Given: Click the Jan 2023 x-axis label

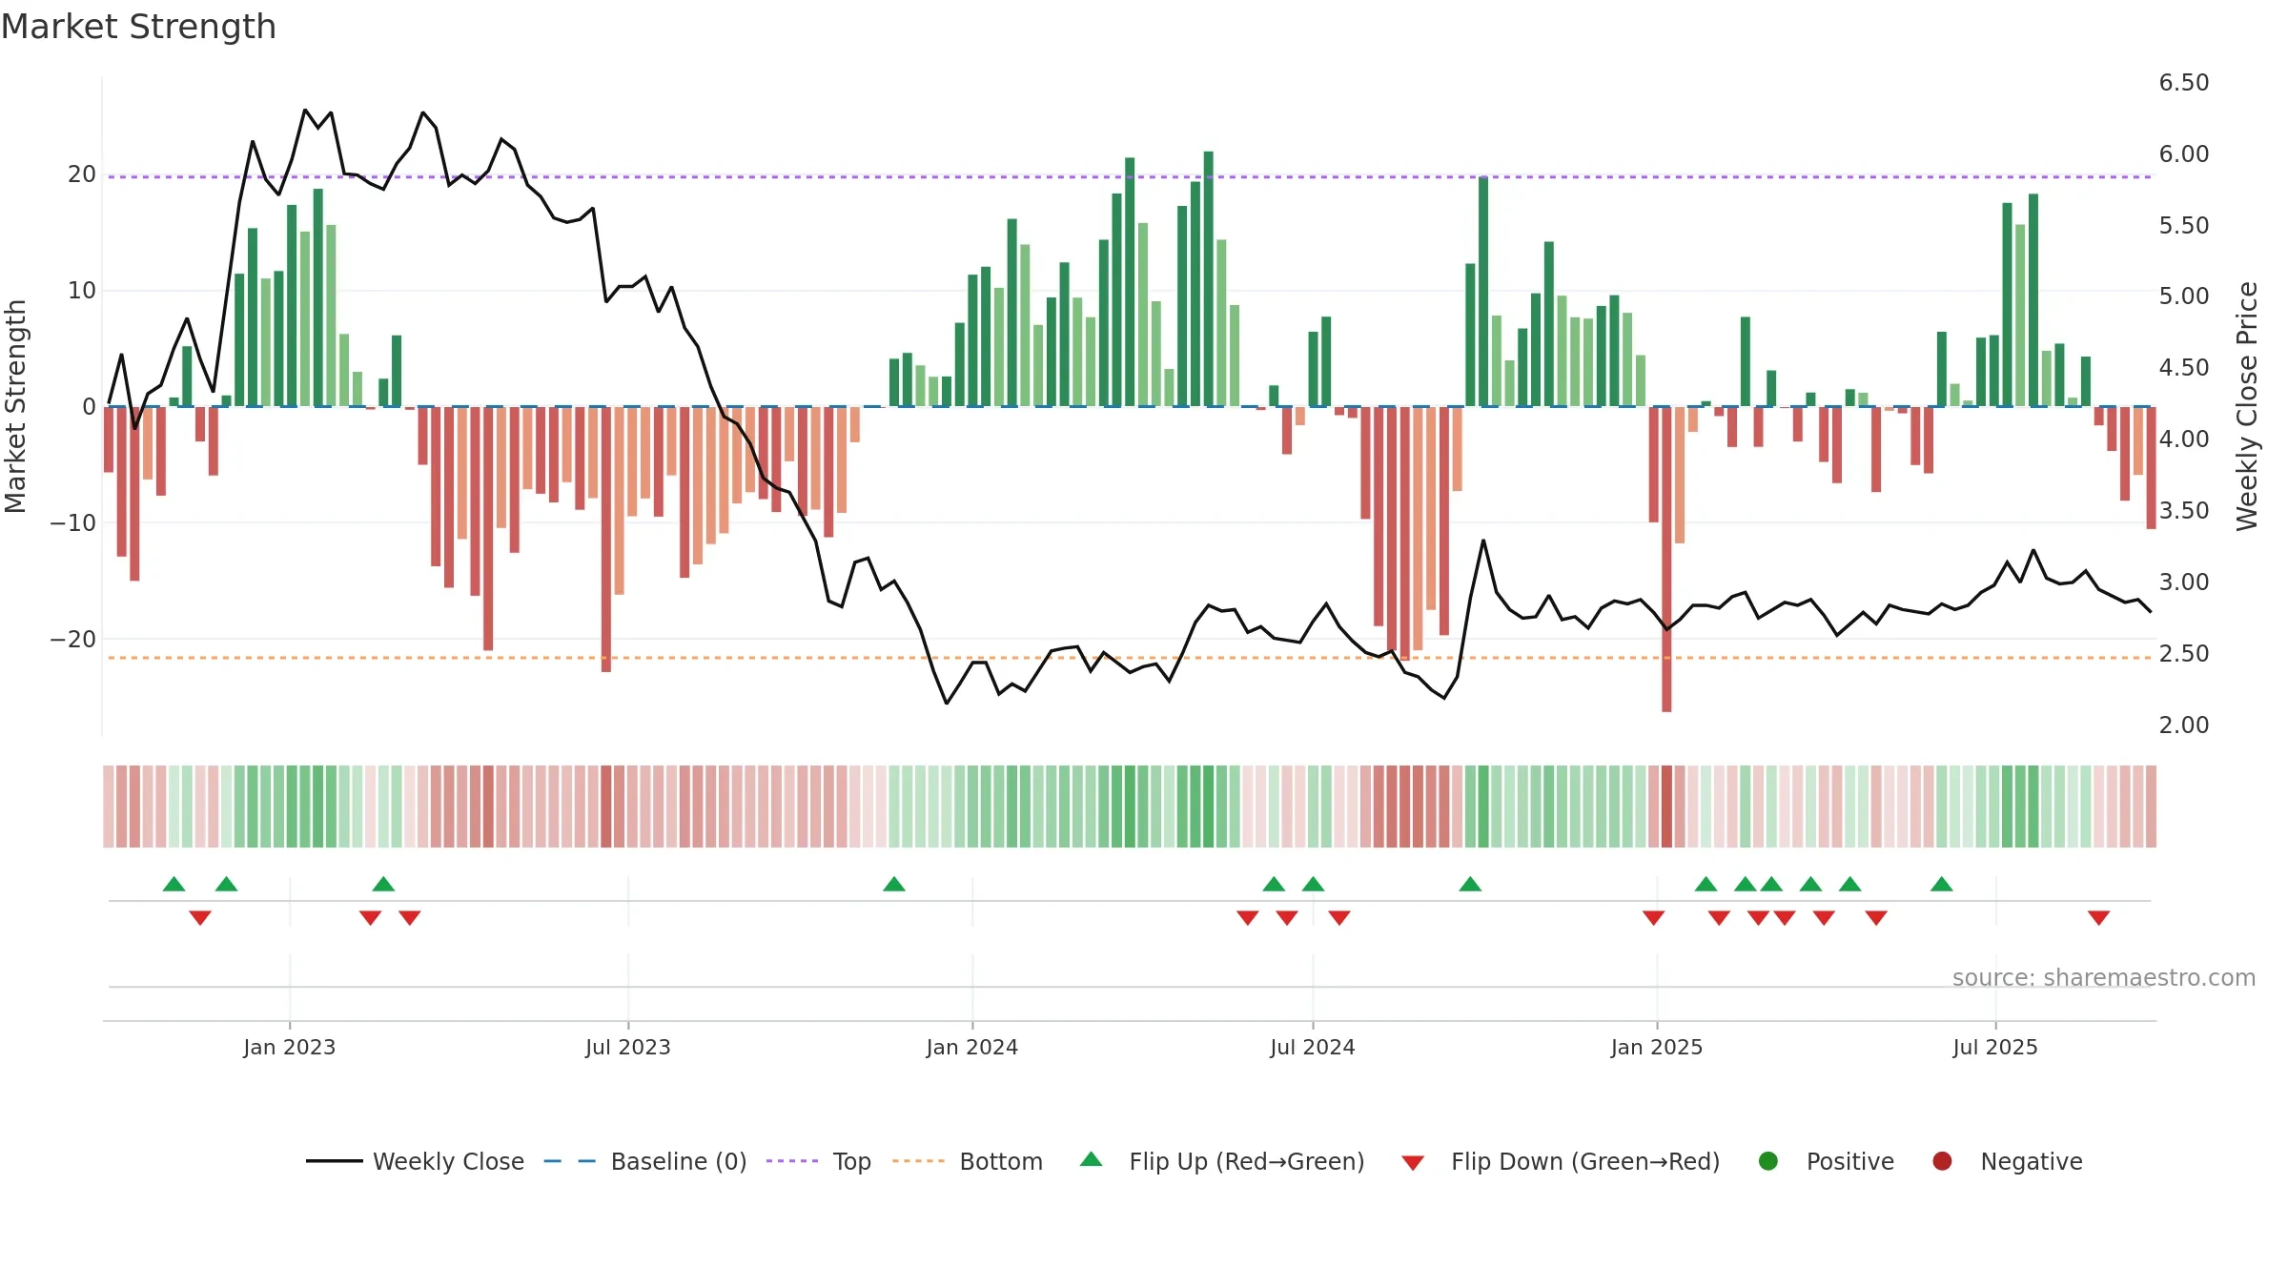Looking at the screenshot, I should pyautogui.click(x=289, y=1047).
